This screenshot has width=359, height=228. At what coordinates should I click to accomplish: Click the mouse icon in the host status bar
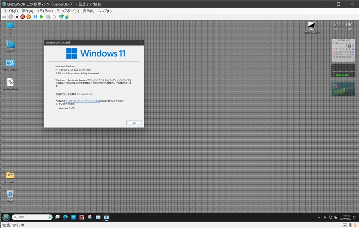(350, 225)
